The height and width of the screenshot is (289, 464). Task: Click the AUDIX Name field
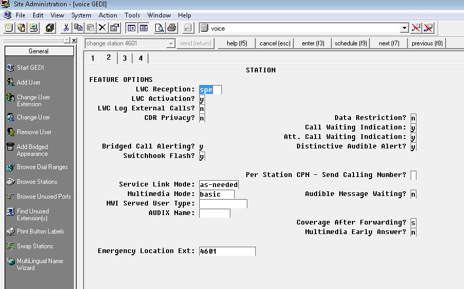[215, 213]
